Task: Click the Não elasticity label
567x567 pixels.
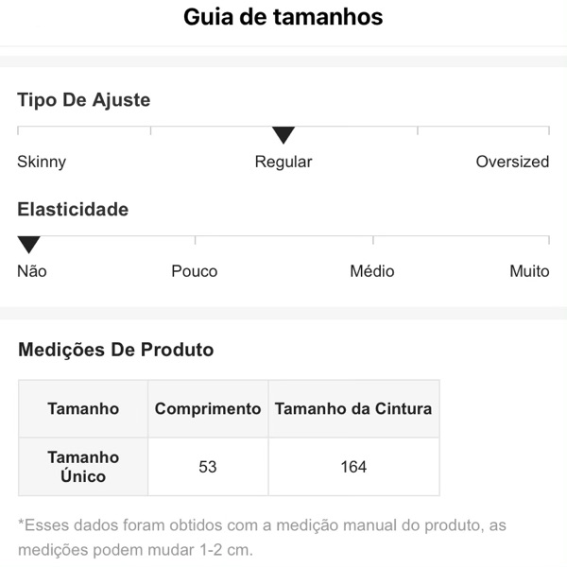Action: pos(32,271)
